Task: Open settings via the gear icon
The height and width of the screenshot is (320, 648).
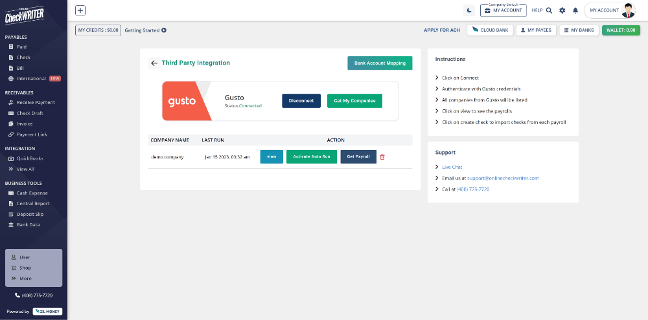Action: 562,10
